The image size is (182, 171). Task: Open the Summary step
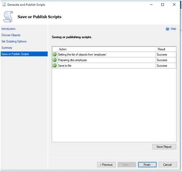coord(7,48)
